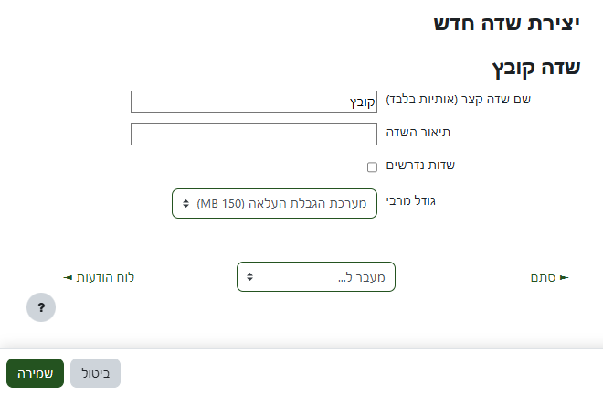Image resolution: width=603 pixels, height=397 pixels.
Task: Click into the תיאור השדה input box
Action: coord(253,134)
